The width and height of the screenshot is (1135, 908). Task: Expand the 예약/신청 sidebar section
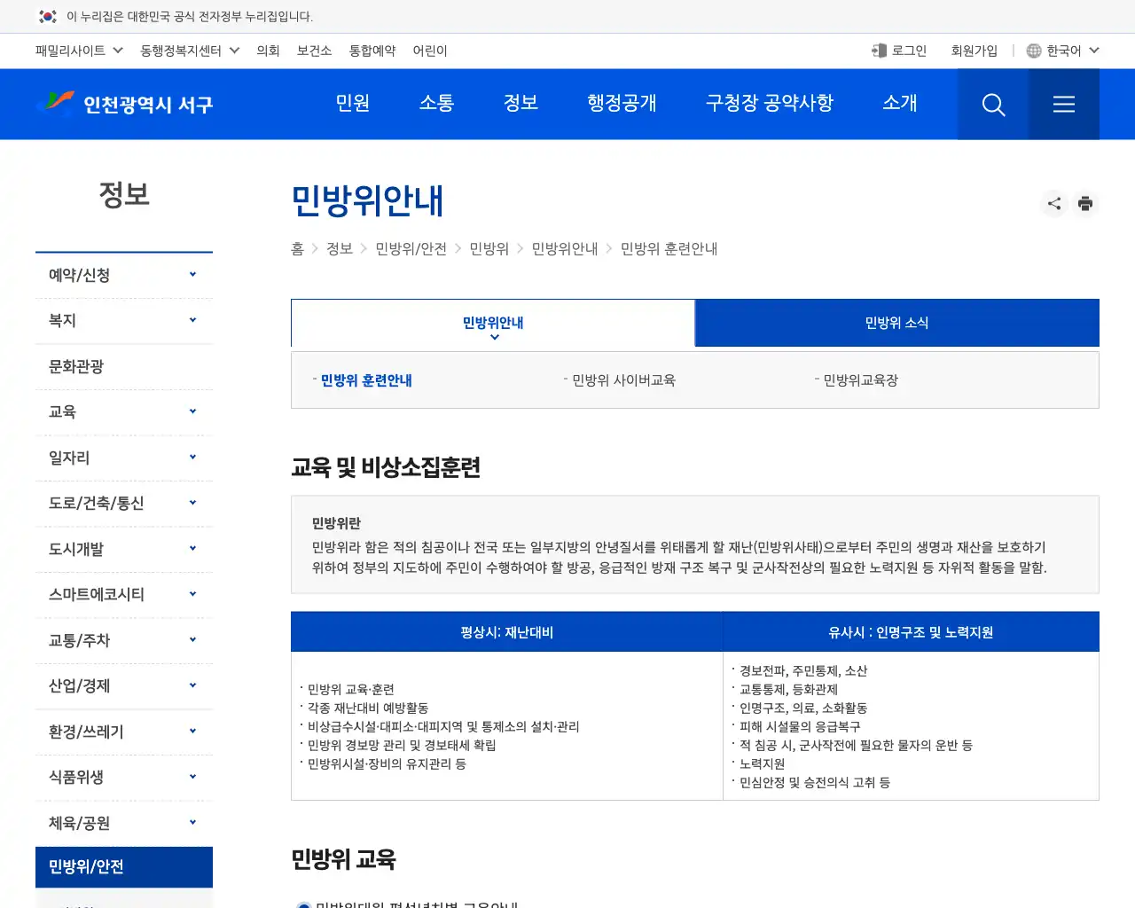123,274
